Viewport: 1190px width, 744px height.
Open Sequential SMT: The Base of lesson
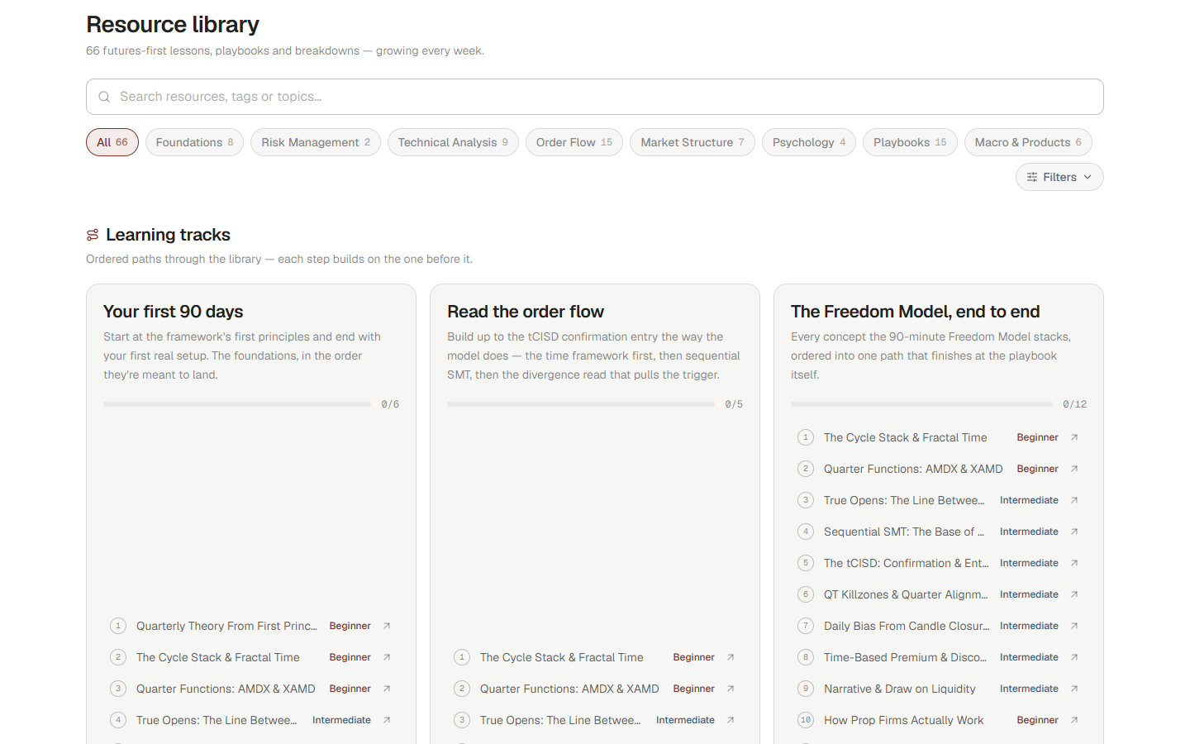tap(939, 532)
